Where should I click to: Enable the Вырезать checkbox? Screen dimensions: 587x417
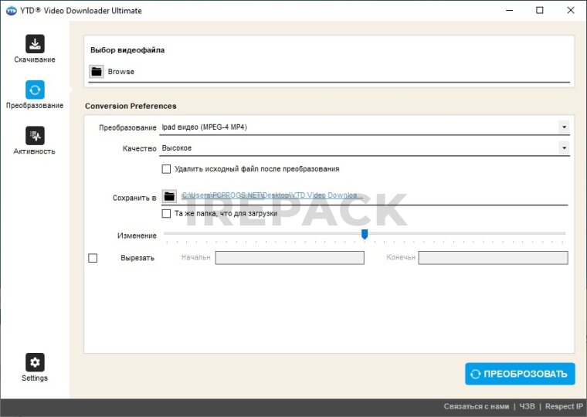point(93,258)
